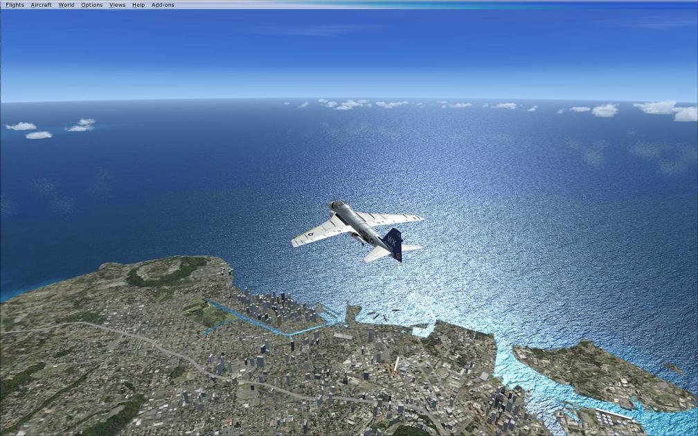Click the volcanic crater on the coast
The height and width of the screenshot is (436, 698).
(x=166, y=270)
